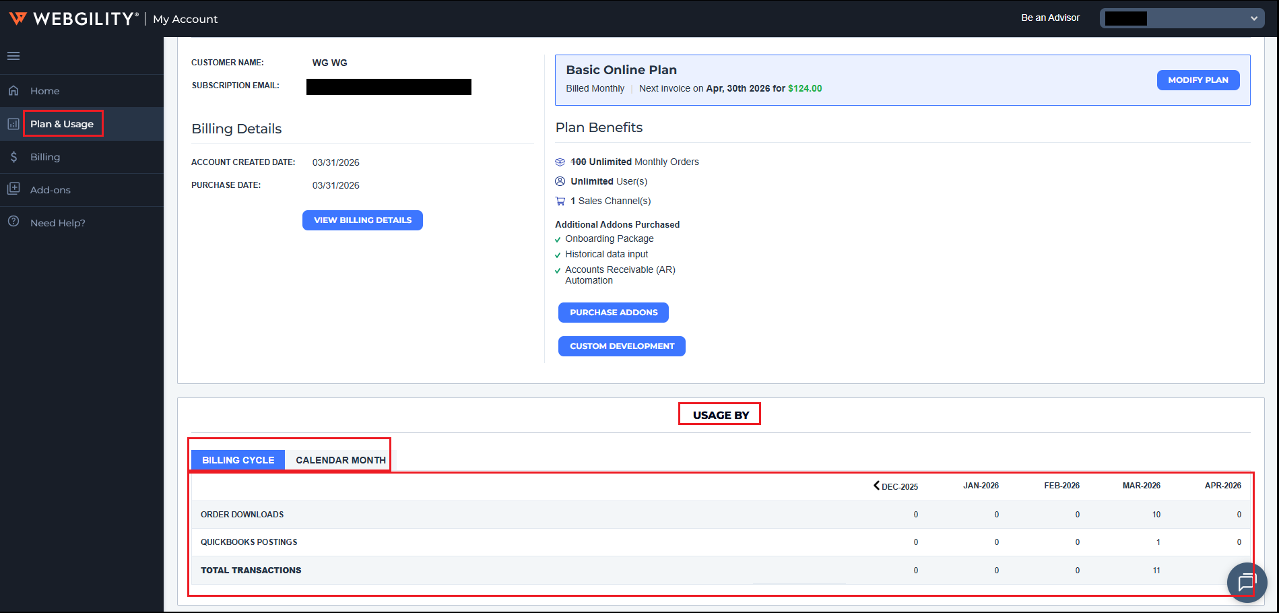Open Billing in the sidebar menu
Screen dimensions: 1279x613
[x=45, y=157]
